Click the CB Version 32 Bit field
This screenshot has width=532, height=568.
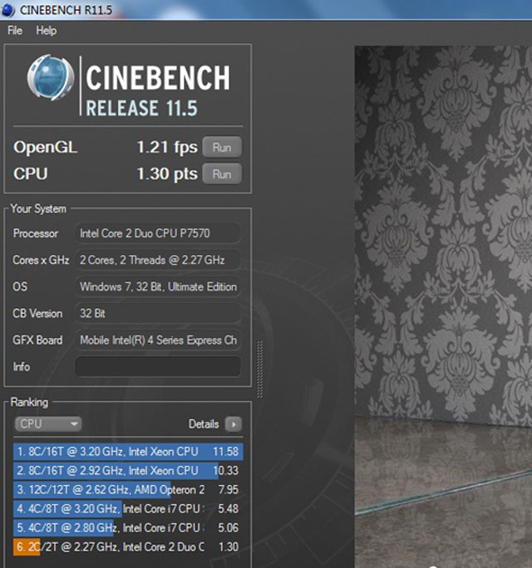(158, 313)
